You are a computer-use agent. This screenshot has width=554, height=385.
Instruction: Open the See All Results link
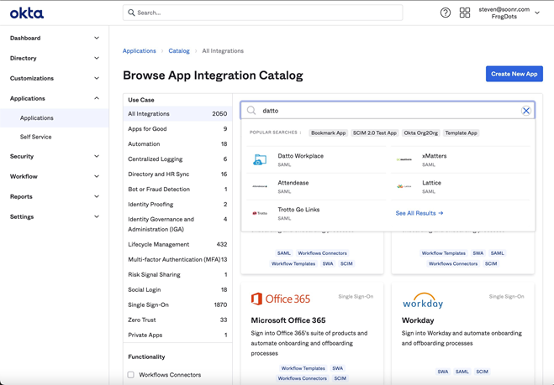[x=419, y=213]
